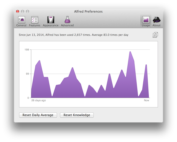Screen dimensions: 177x142
Task: Click the '198' y-axis value
Action: (x=27, y=50)
